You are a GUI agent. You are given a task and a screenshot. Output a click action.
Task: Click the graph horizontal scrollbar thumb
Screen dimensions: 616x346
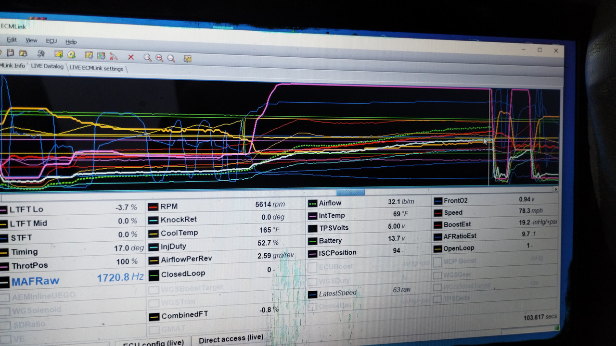click(x=350, y=192)
